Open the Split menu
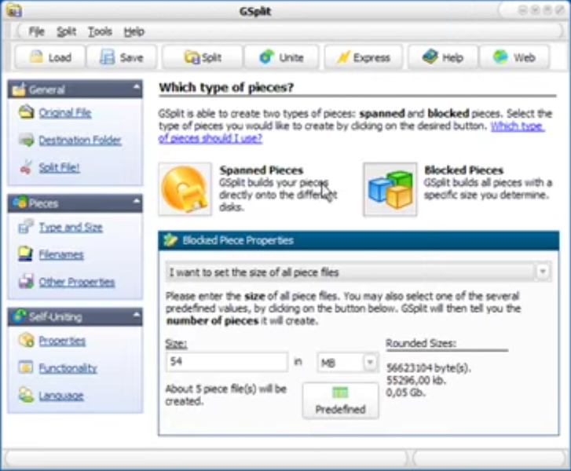This screenshot has width=571, height=471. coord(66,31)
